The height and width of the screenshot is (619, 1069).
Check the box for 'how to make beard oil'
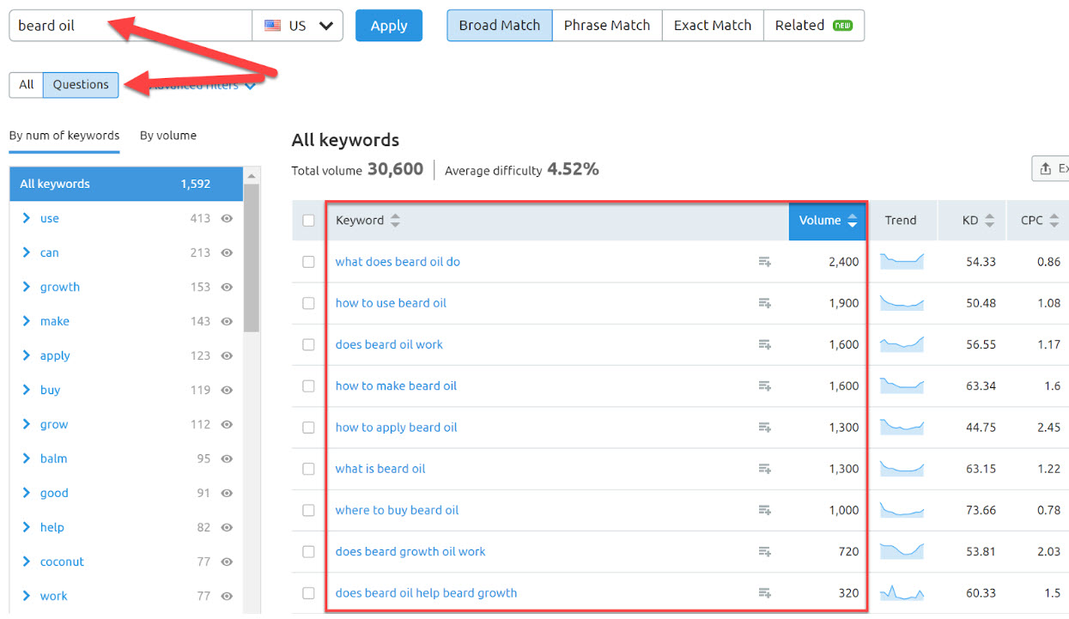tap(308, 386)
